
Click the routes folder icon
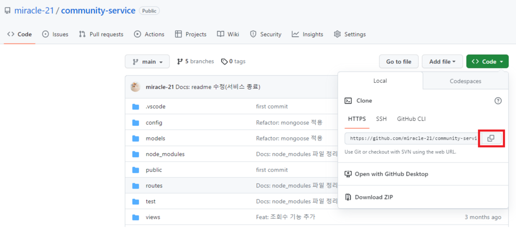pyautogui.click(x=135, y=185)
